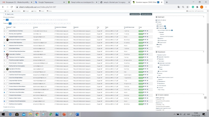Click the 'Скинути фільтри' button
The image size is (209, 117).
135,14
